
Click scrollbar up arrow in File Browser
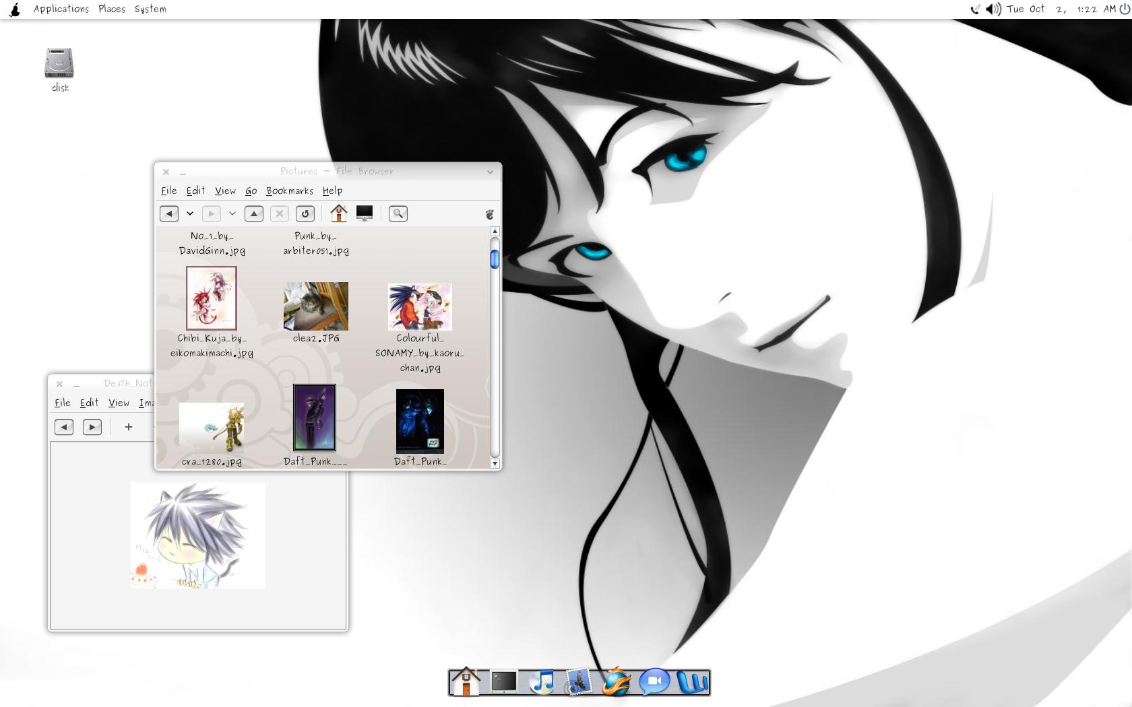click(495, 231)
